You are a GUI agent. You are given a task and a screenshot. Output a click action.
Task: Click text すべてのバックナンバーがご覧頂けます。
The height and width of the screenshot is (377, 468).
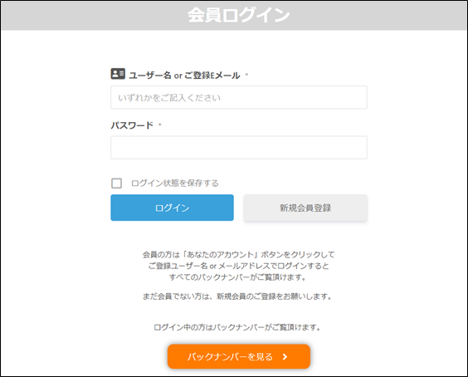tap(238, 277)
